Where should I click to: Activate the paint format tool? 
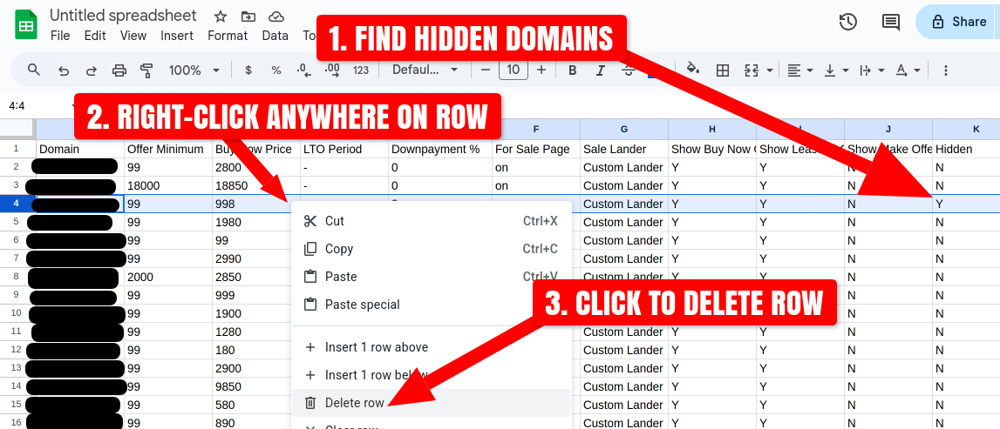click(147, 70)
